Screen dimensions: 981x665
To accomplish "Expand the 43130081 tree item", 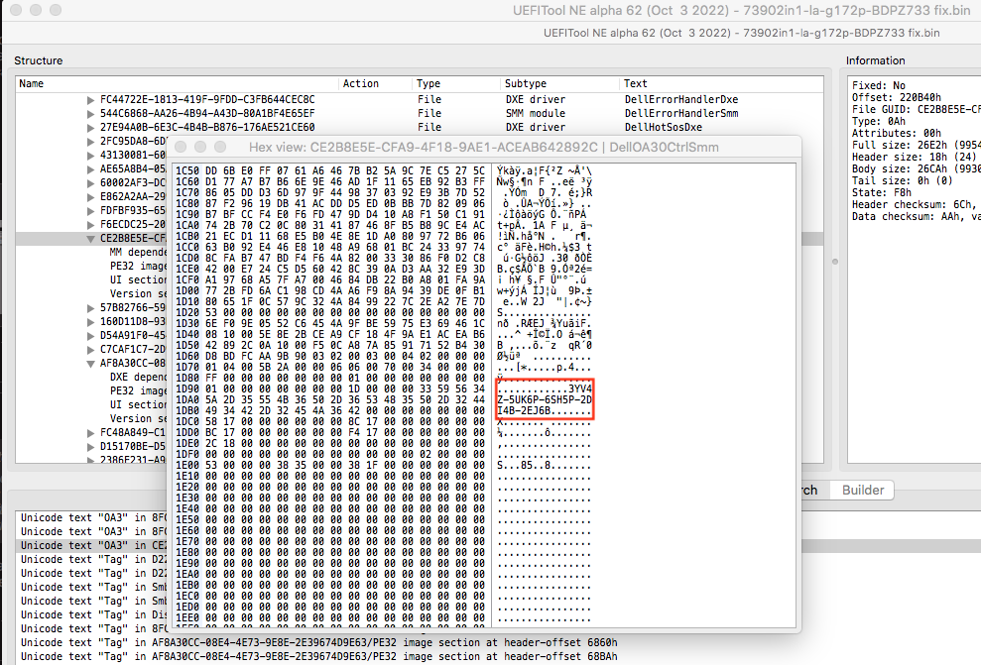I will [x=90, y=155].
